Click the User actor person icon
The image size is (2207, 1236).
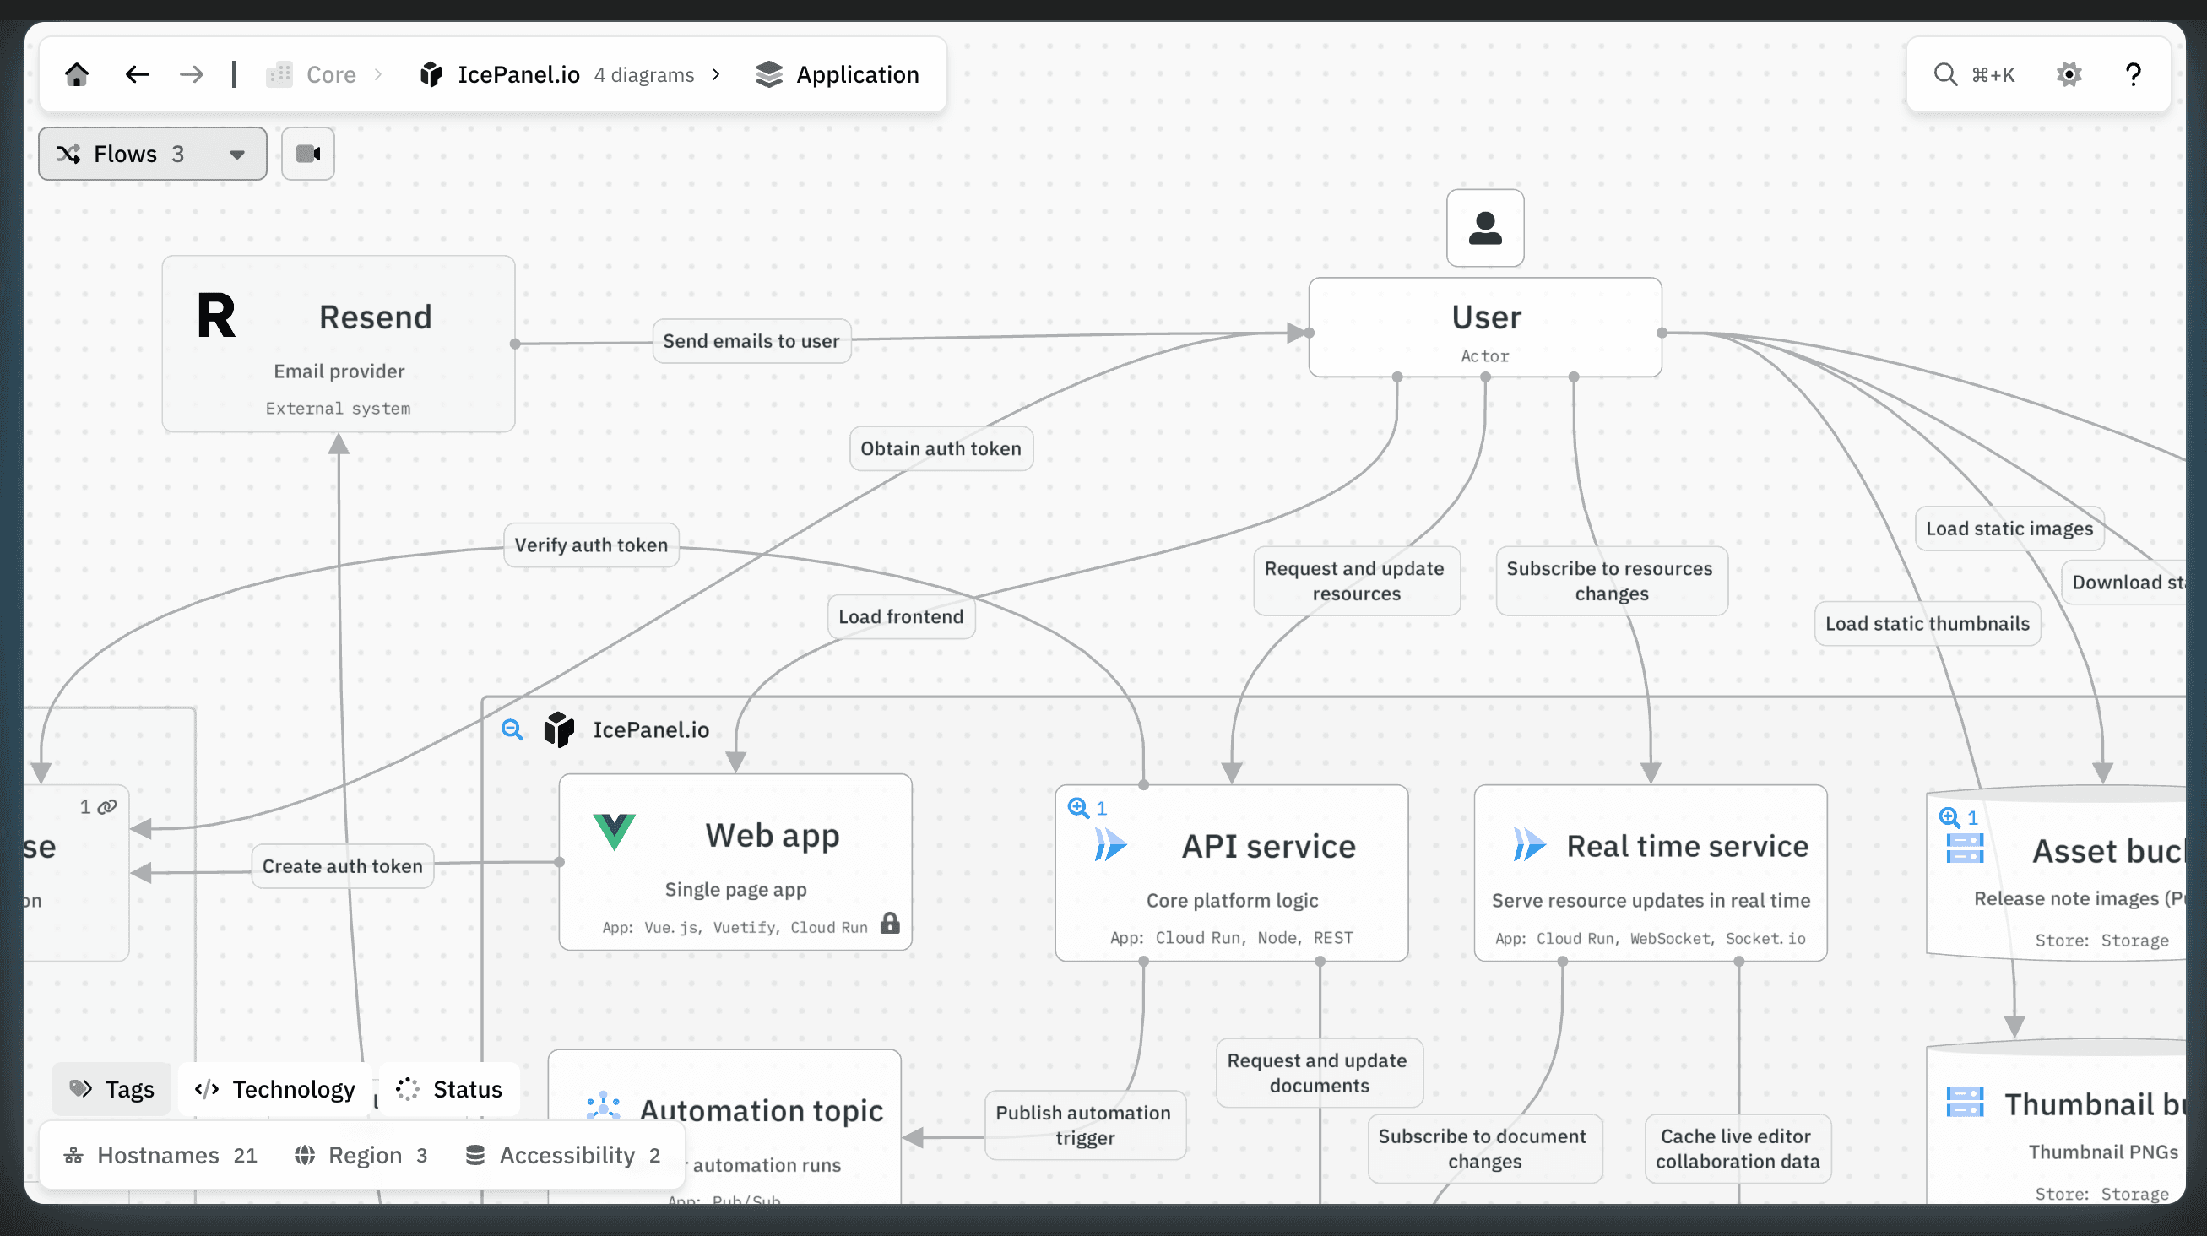(1485, 229)
